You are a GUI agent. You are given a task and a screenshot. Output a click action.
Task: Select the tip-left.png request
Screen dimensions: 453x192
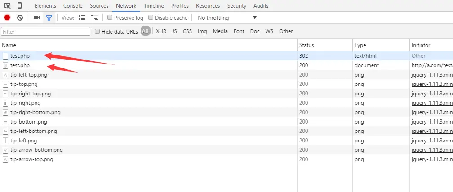(x=226, y=141)
